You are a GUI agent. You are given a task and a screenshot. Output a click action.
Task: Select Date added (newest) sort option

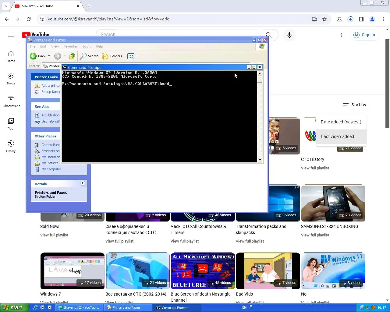(341, 122)
